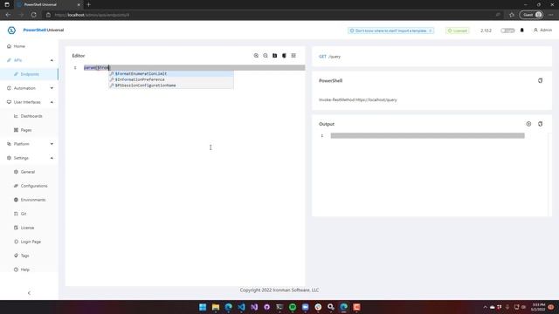Open the notifications bell
559x314 pixels.
[x=522, y=31]
